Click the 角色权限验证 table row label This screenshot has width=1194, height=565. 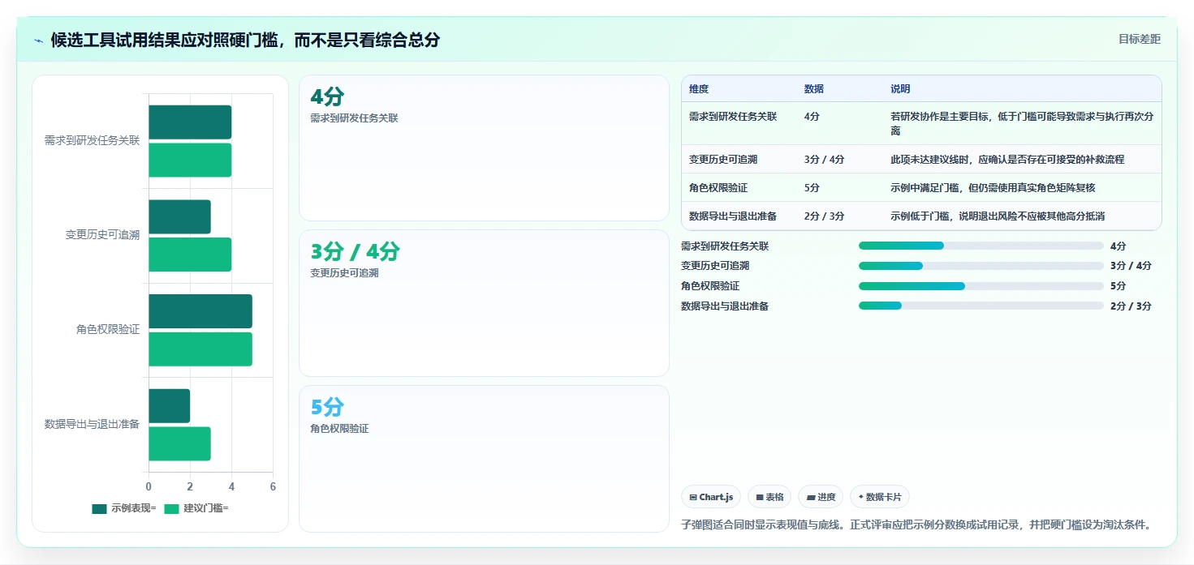click(718, 188)
